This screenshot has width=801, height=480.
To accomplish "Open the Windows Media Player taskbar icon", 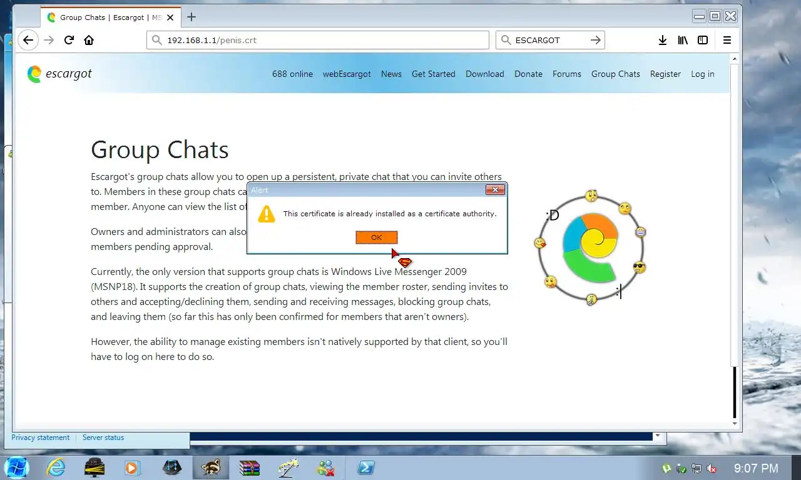I will point(133,467).
